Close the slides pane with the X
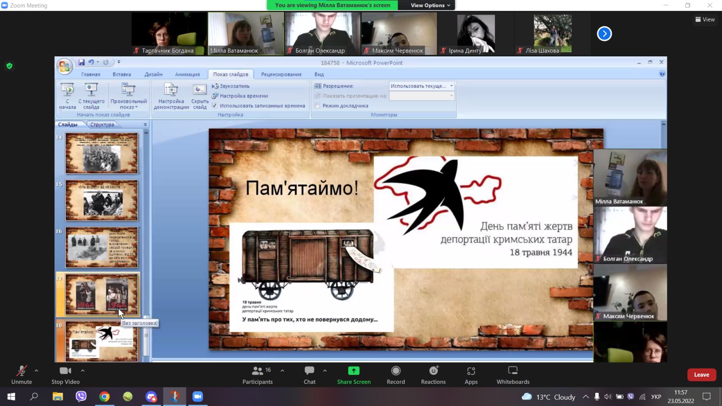Viewport: 722px width, 406px height. click(145, 125)
